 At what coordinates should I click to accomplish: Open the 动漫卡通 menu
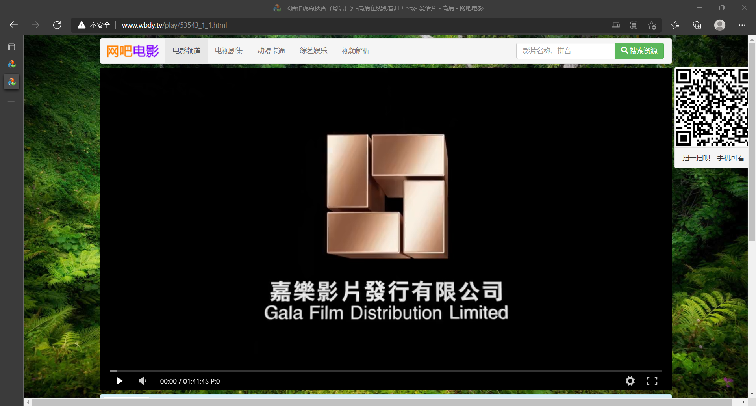coord(271,51)
